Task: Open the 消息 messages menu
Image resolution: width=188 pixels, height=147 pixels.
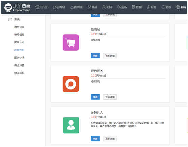Action: click(x=166, y=7)
